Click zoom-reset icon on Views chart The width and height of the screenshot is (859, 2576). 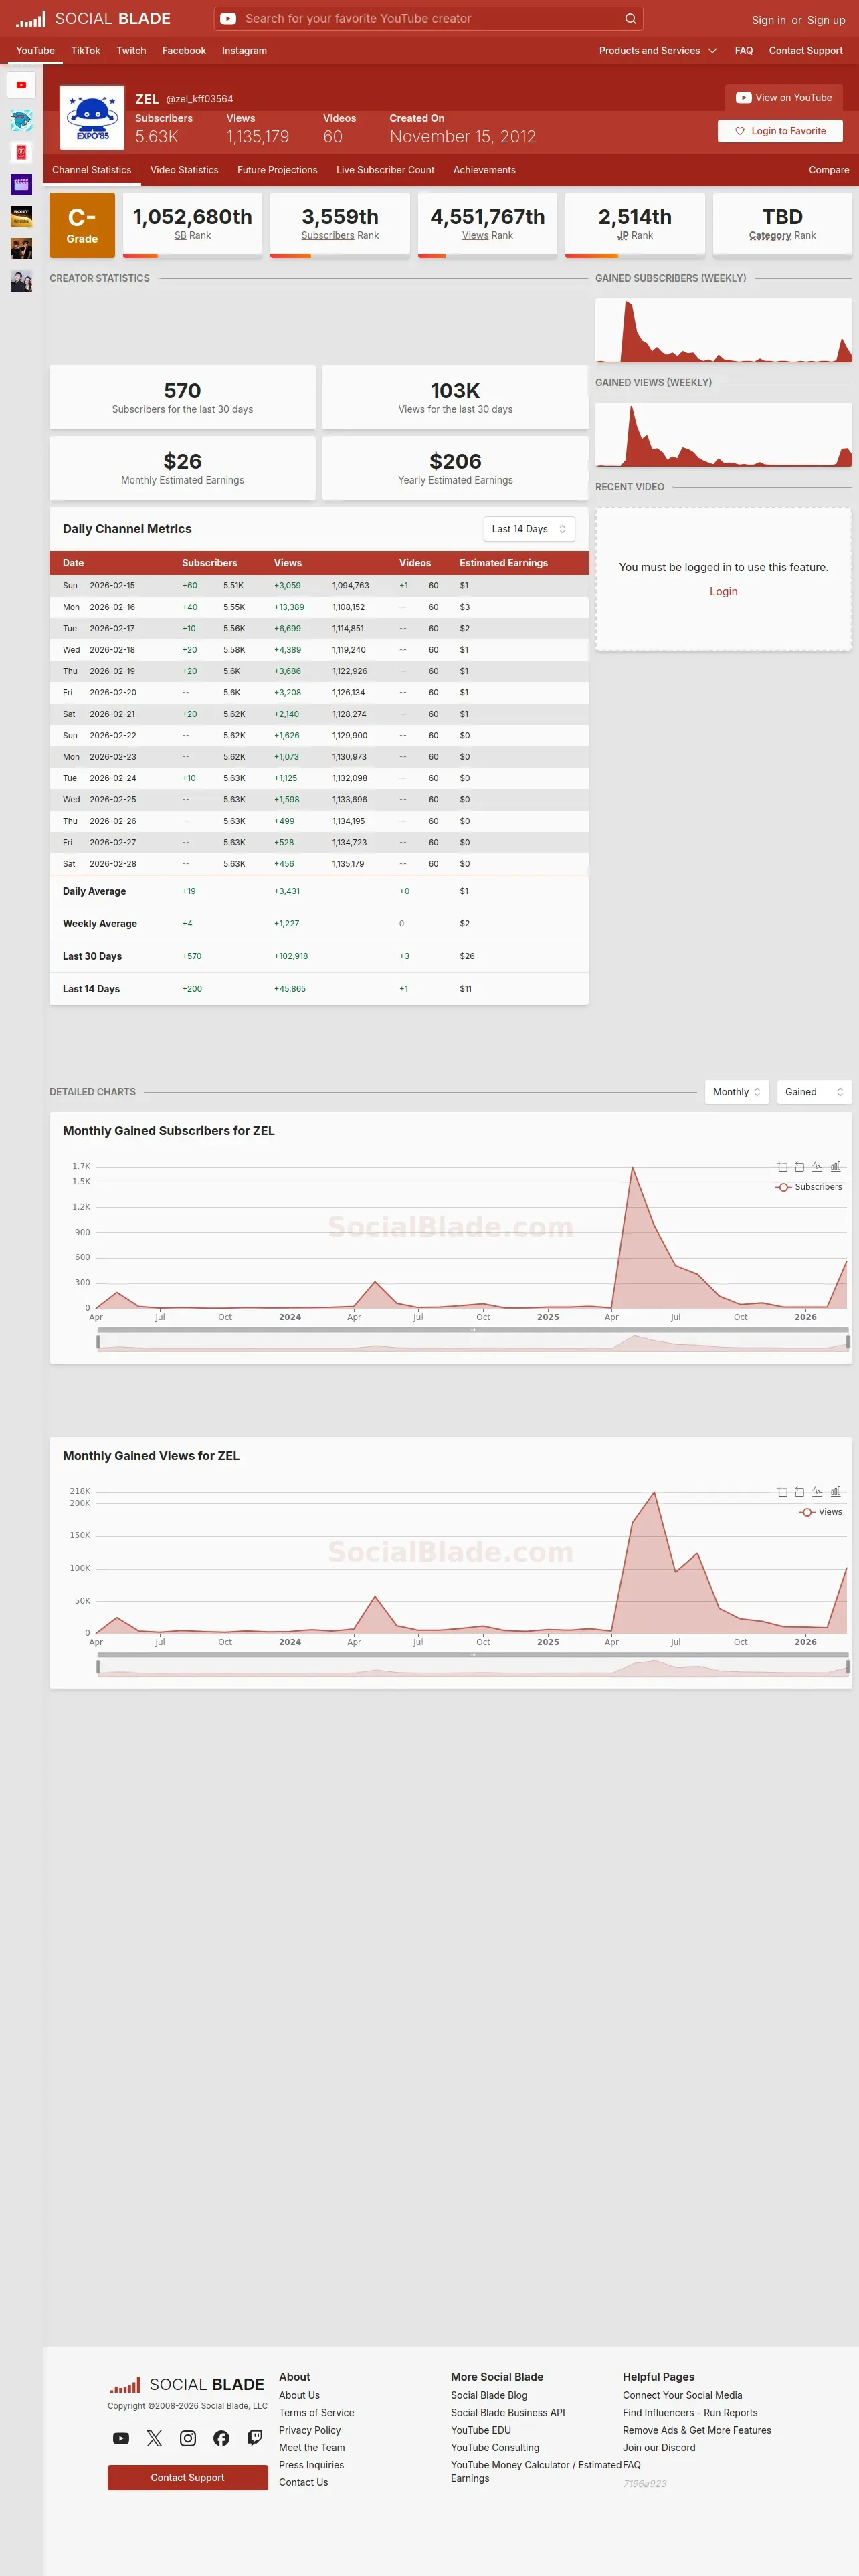point(799,1492)
